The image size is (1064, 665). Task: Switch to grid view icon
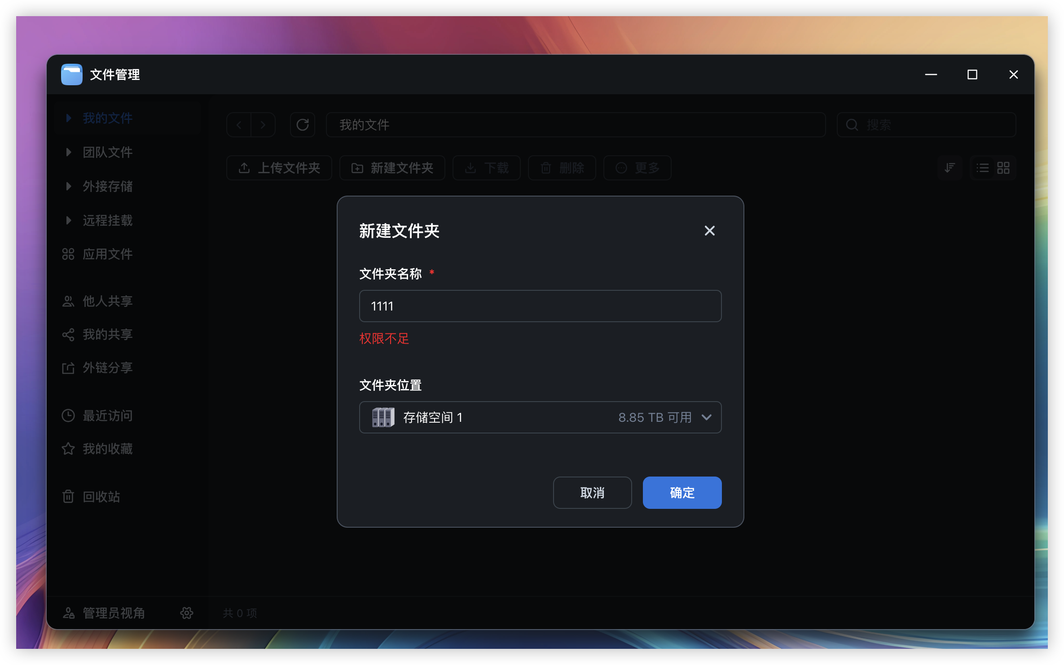coord(1003,168)
